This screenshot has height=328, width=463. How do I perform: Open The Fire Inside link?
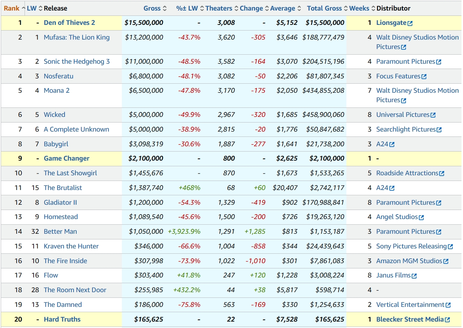[65, 261]
